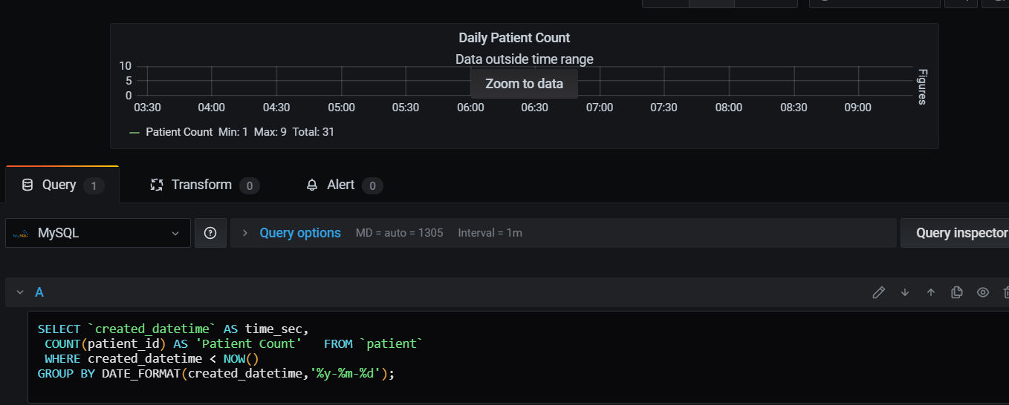Move query A up with the arrow
Screen dimensions: 1009x405
click(931, 292)
